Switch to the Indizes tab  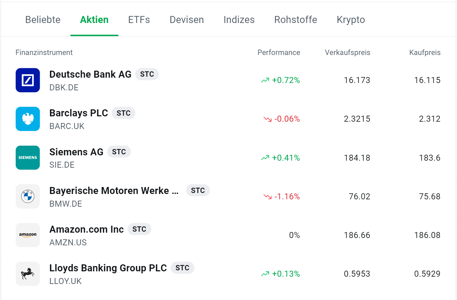coord(239,20)
